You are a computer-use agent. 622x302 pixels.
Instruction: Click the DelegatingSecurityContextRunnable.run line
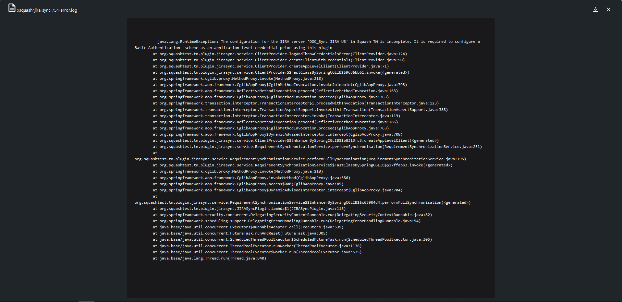(292, 215)
